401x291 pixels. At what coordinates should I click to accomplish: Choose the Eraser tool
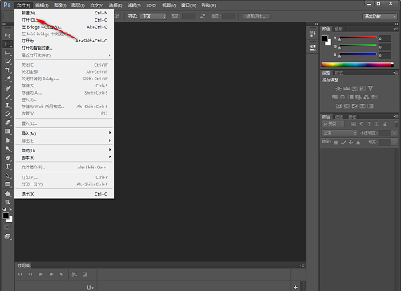7,123
